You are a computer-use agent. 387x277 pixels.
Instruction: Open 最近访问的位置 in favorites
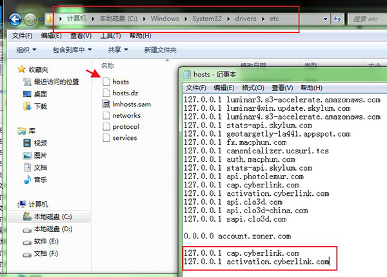tap(50, 82)
